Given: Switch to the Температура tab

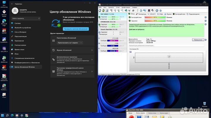Looking at the screenshot, I should click(x=141, y=14).
